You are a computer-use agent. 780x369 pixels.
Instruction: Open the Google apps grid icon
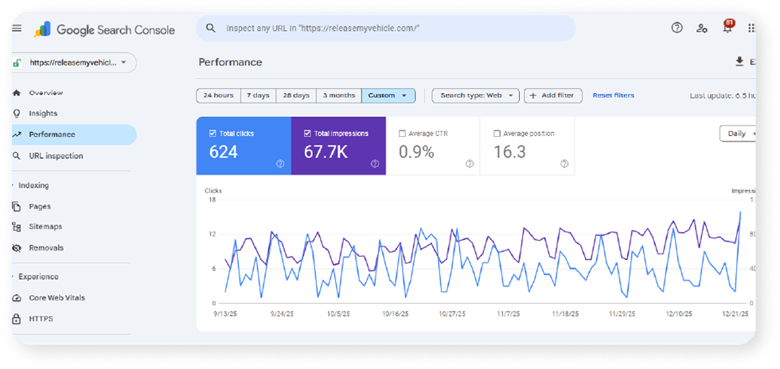pos(751,29)
